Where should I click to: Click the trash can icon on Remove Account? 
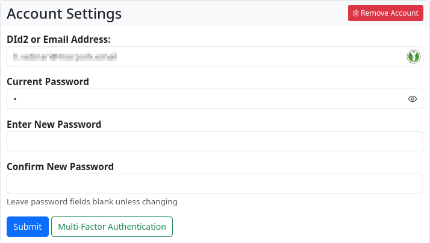coord(356,13)
